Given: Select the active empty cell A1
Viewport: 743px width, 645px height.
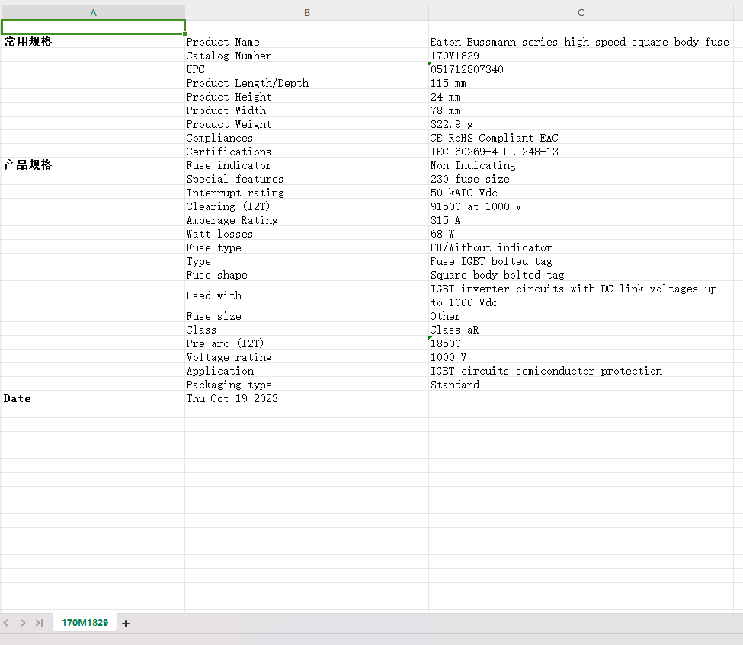Looking at the screenshot, I should [x=93, y=27].
